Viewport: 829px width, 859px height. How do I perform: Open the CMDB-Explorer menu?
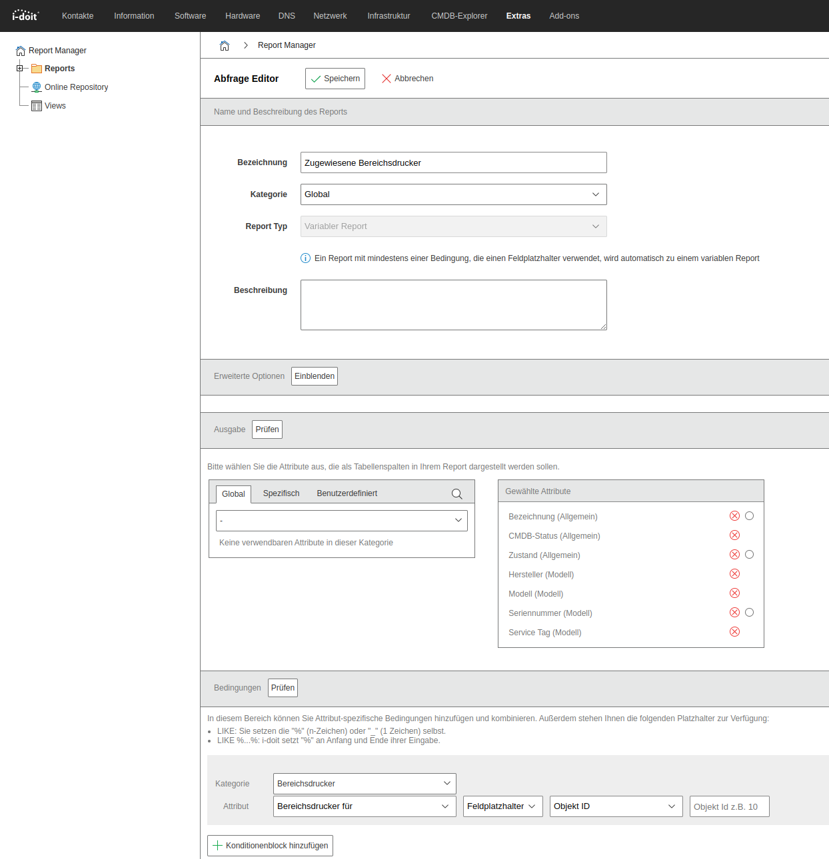(x=459, y=16)
